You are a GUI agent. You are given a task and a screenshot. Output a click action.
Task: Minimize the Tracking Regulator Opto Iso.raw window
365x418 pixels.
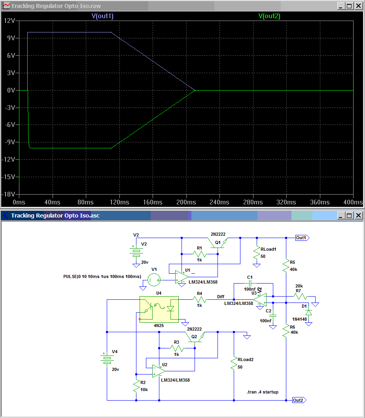pyautogui.click(x=340, y=6)
